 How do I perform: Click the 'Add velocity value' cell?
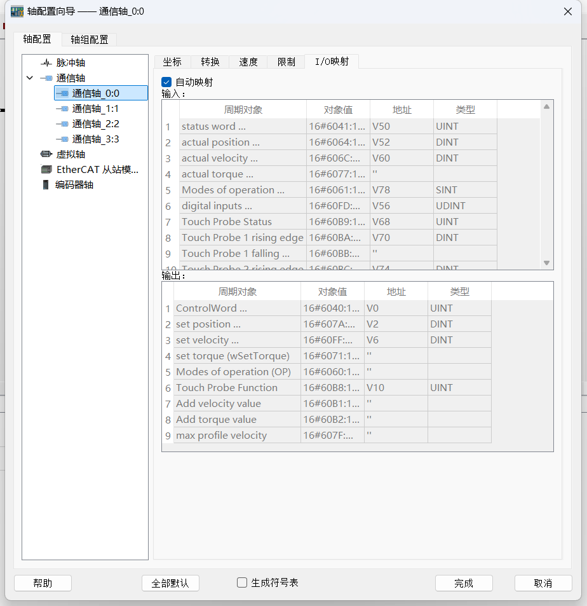[237, 403]
